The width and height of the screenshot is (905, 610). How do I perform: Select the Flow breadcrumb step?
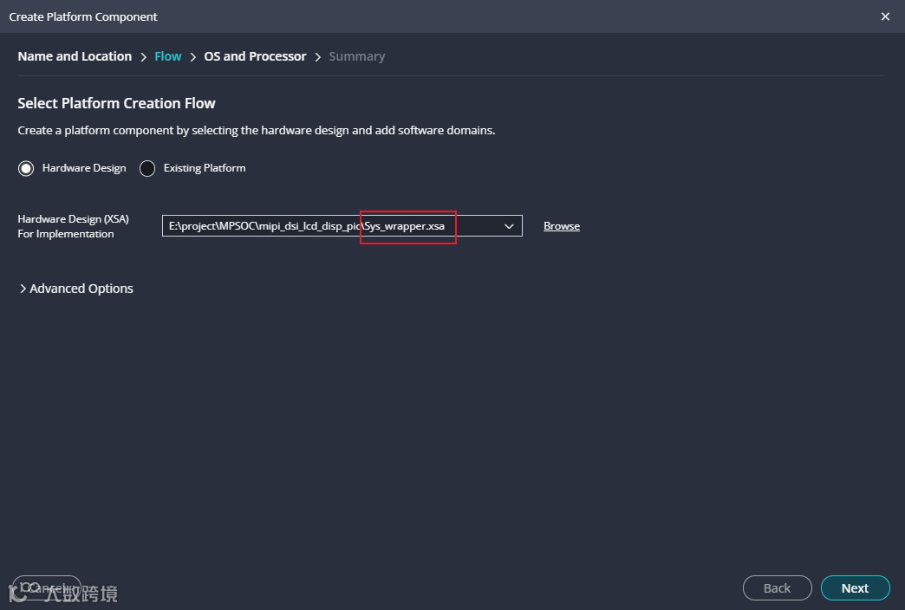[x=168, y=56]
